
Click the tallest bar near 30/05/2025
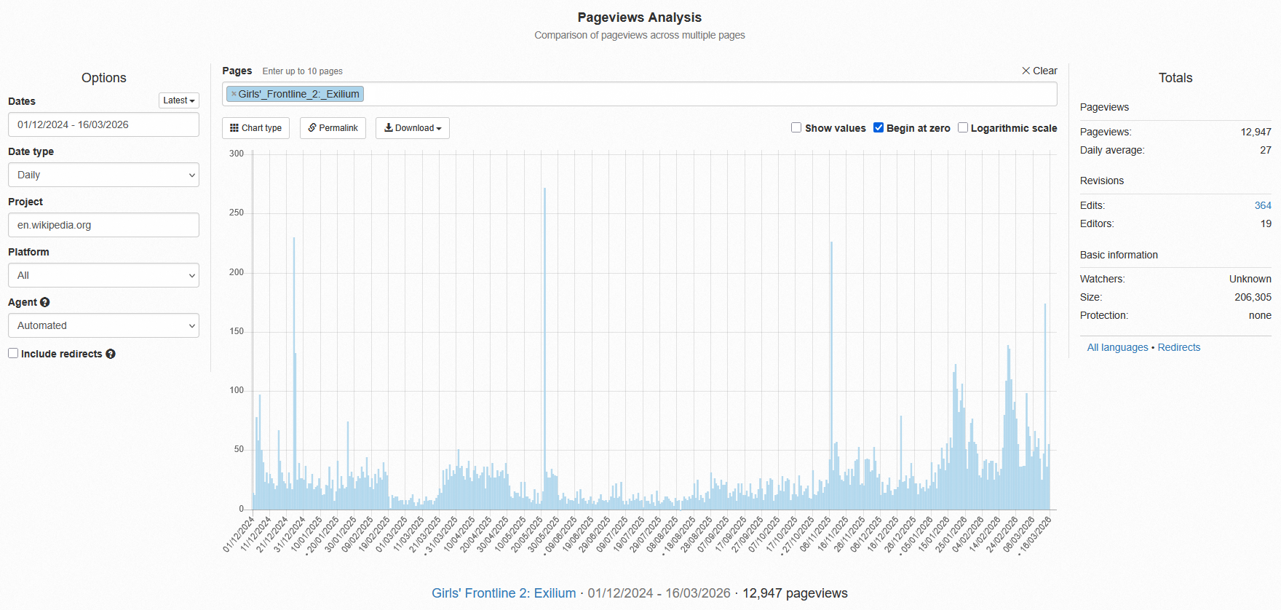pyautogui.click(x=544, y=349)
